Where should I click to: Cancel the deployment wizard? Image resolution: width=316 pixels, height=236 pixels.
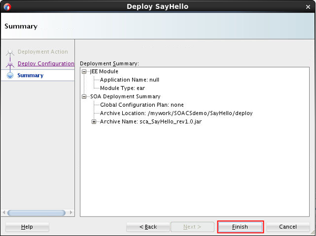(288, 227)
